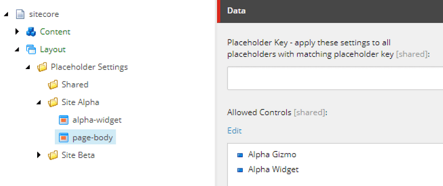443x186 pixels.
Task: Select the Shared folder item
Action: coord(75,85)
